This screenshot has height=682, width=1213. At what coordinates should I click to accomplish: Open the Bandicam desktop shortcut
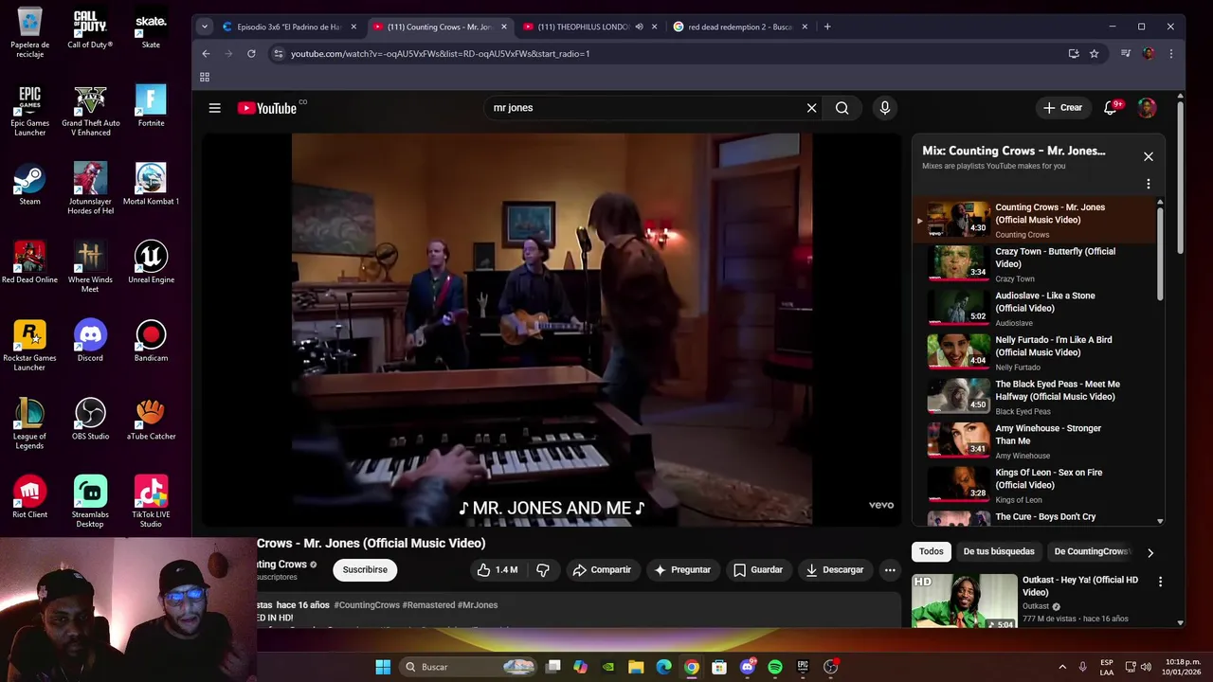151,342
